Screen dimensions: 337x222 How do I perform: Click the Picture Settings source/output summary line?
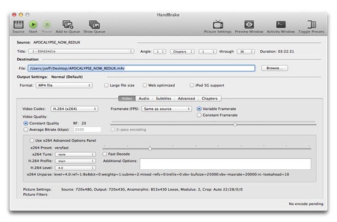pos(152,189)
